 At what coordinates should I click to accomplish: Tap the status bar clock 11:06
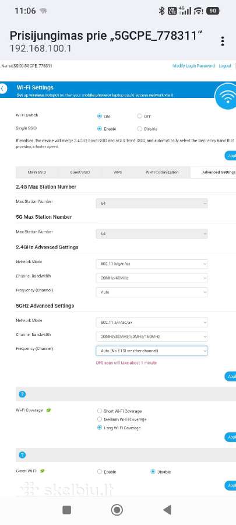click(x=25, y=10)
